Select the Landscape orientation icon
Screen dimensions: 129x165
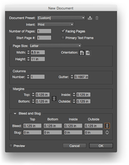[x=88, y=53]
